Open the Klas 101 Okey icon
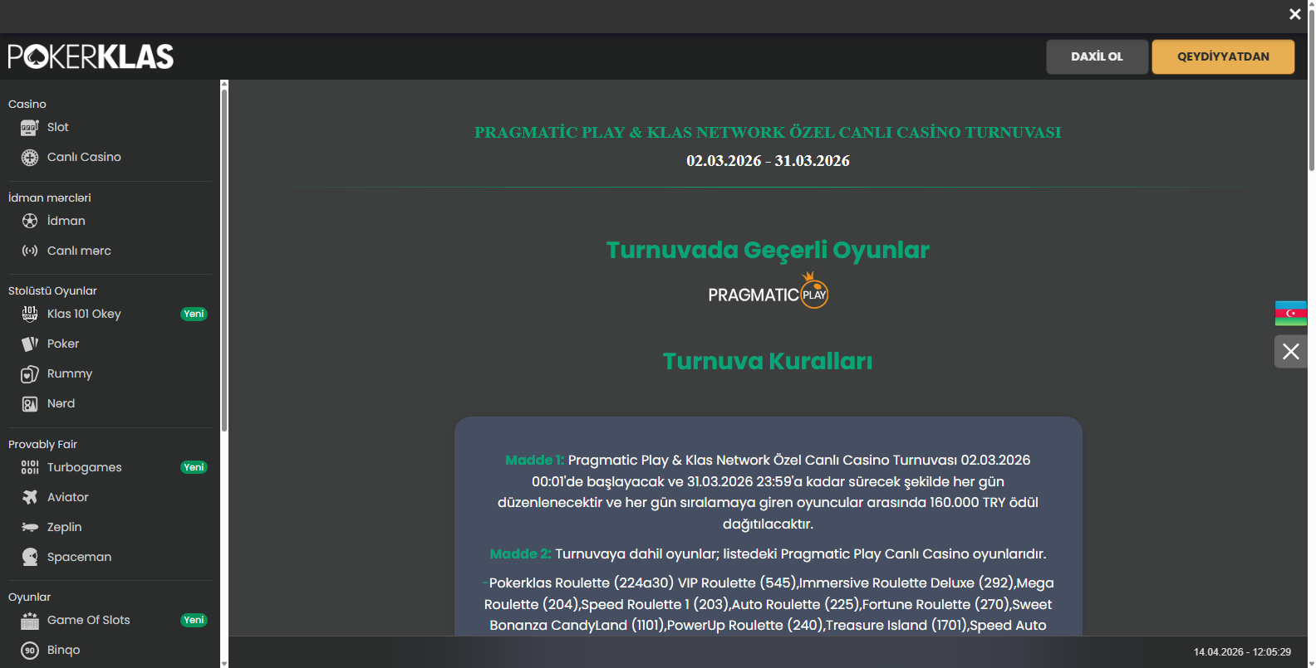The height and width of the screenshot is (668, 1316). (30, 314)
